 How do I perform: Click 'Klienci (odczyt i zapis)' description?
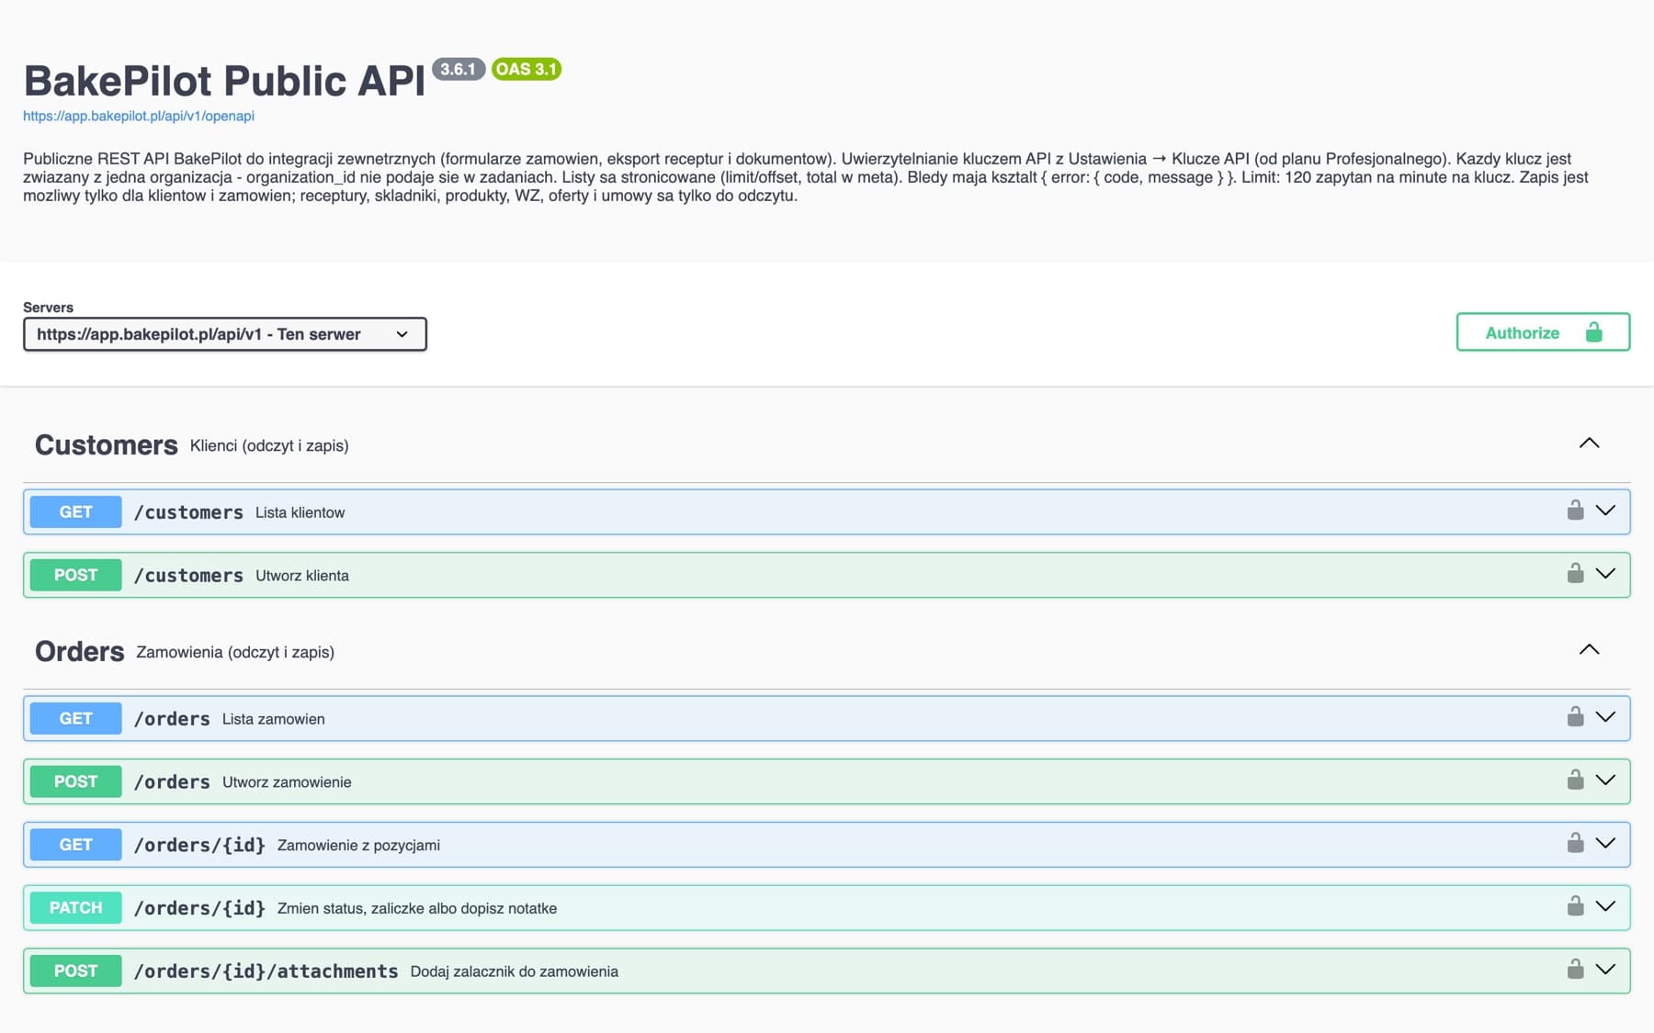(269, 446)
